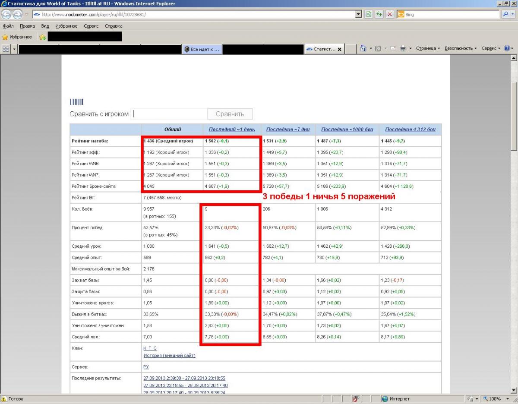Viewport: 518px width, 404px height.
Task: Expand the address bar URL dropdown
Action: (x=358, y=14)
